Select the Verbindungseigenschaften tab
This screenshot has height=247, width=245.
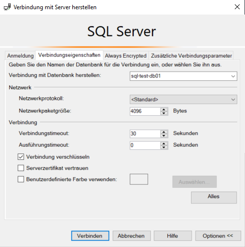pos(69,55)
